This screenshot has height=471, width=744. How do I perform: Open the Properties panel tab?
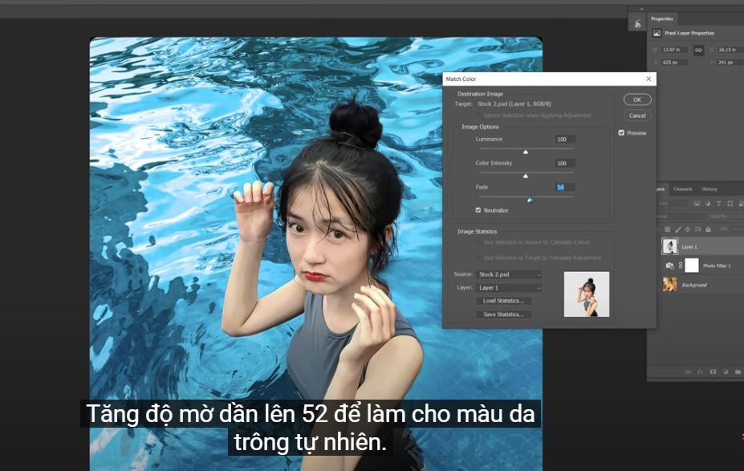(x=662, y=19)
